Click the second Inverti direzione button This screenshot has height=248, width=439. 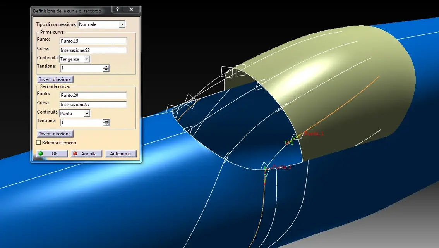[55, 134]
